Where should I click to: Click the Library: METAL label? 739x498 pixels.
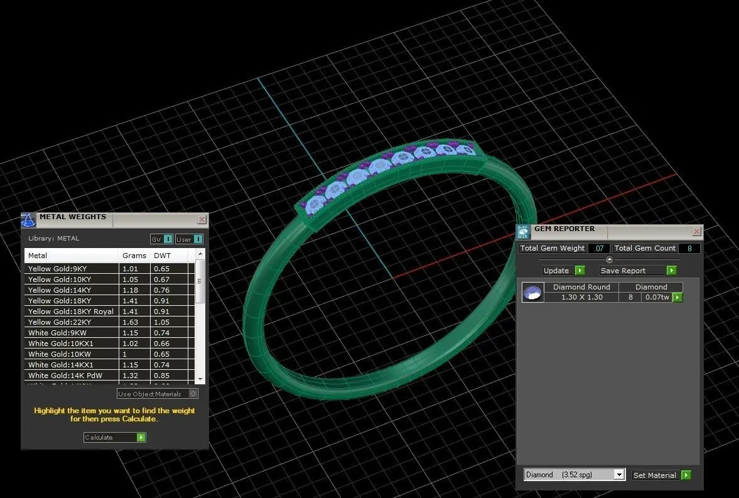coord(54,238)
